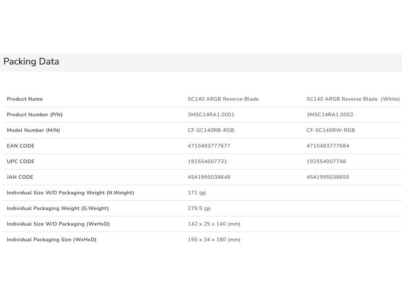Click the Model Number (M/N) row label
The width and height of the screenshot is (402, 301).
point(33,131)
